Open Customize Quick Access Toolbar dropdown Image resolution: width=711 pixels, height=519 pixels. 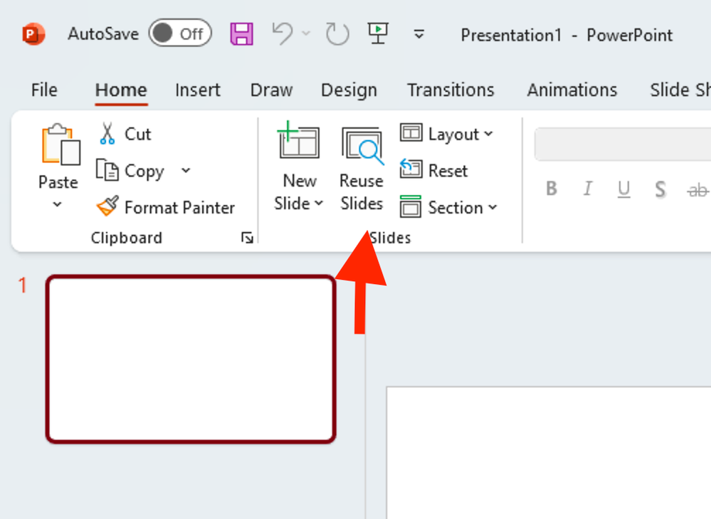click(x=419, y=34)
